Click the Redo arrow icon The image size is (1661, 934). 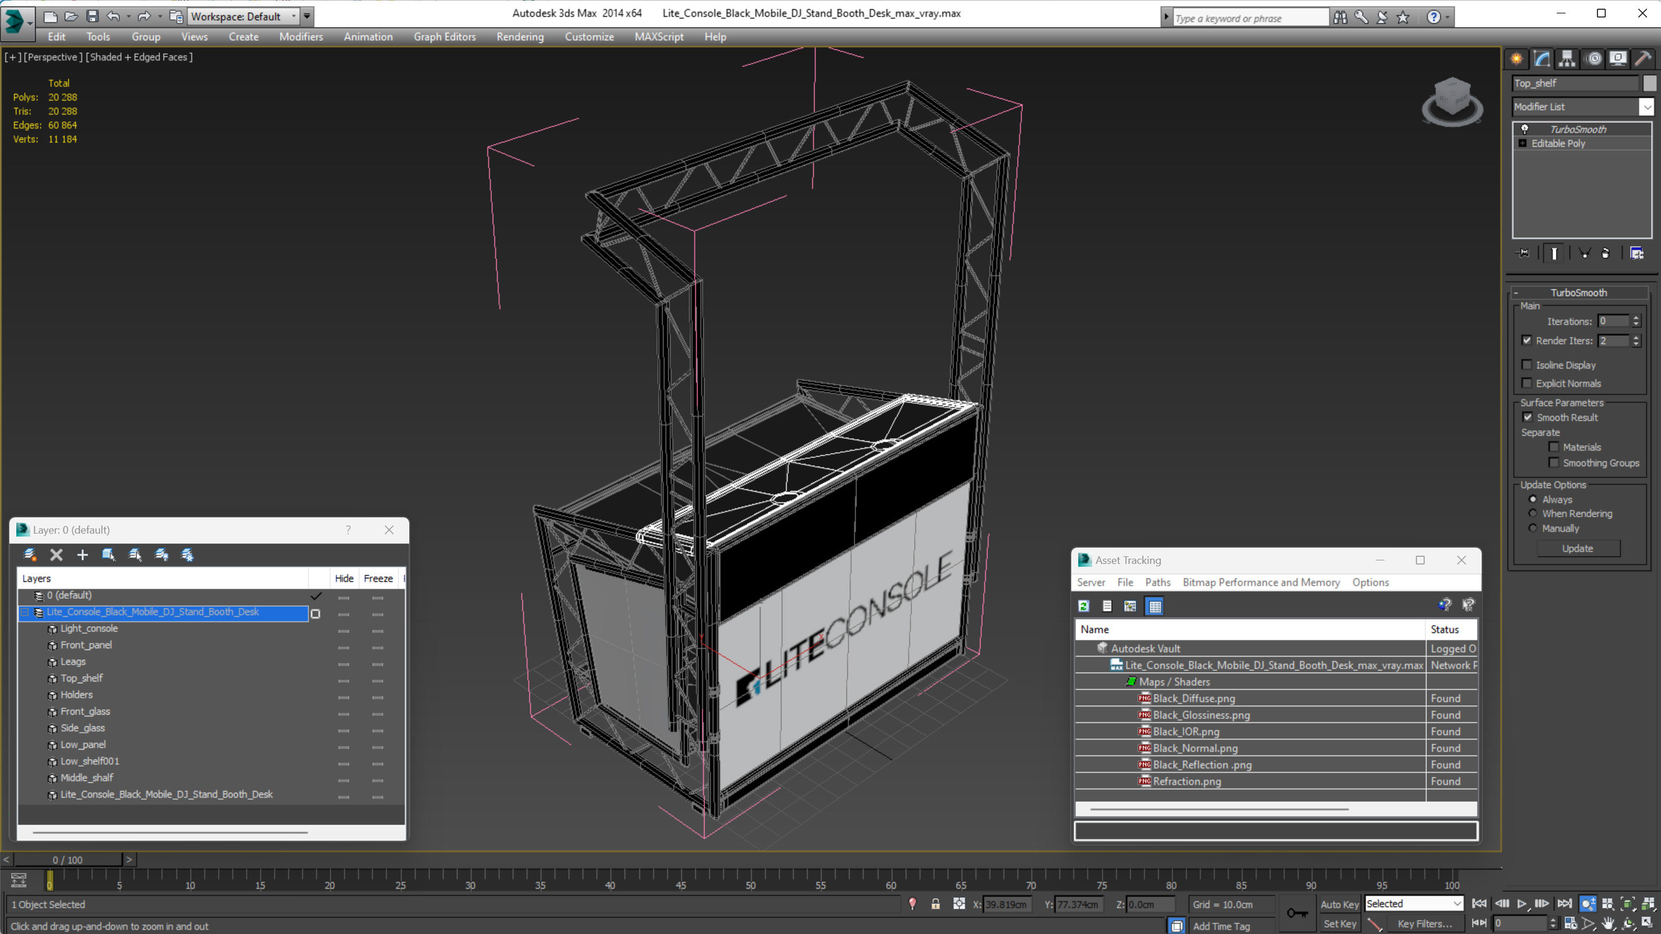pyautogui.click(x=144, y=16)
